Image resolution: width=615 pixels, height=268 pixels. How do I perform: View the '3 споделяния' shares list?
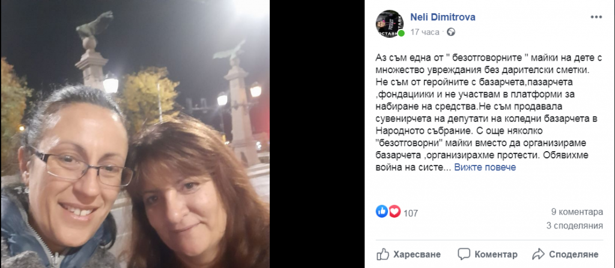tap(575, 225)
